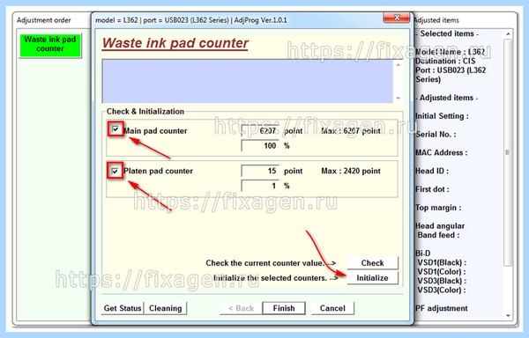Click 'Serial No. :' entry

[x=436, y=135]
